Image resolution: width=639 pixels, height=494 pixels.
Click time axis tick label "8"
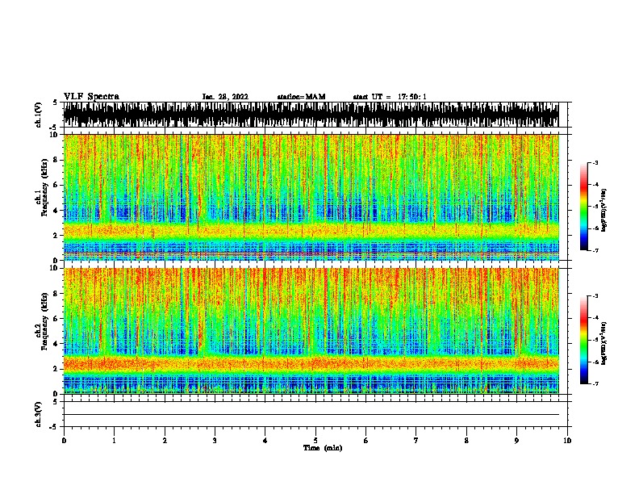pos(466,441)
